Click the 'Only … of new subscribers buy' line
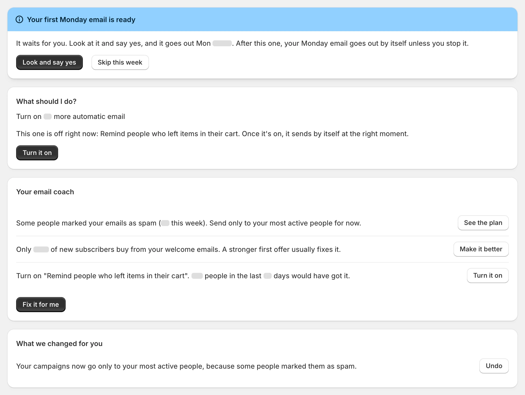This screenshot has width=525, height=395. point(178,249)
